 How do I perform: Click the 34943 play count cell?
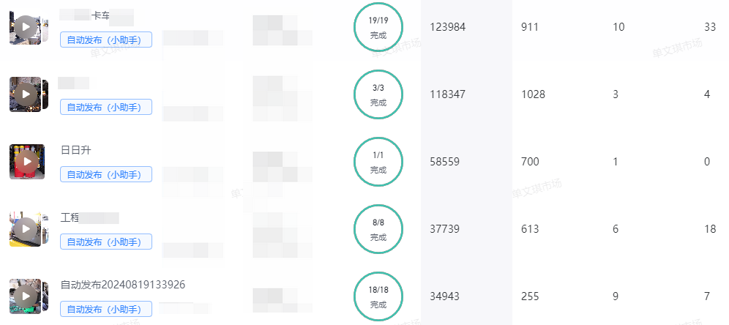(444, 296)
